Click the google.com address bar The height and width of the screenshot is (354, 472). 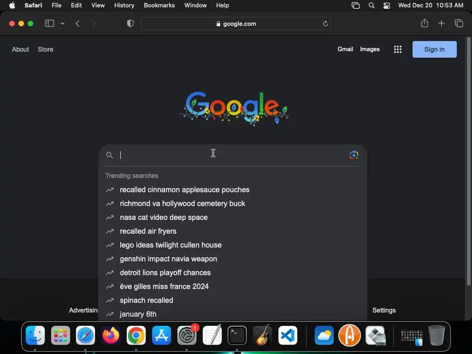pyautogui.click(x=236, y=24)
